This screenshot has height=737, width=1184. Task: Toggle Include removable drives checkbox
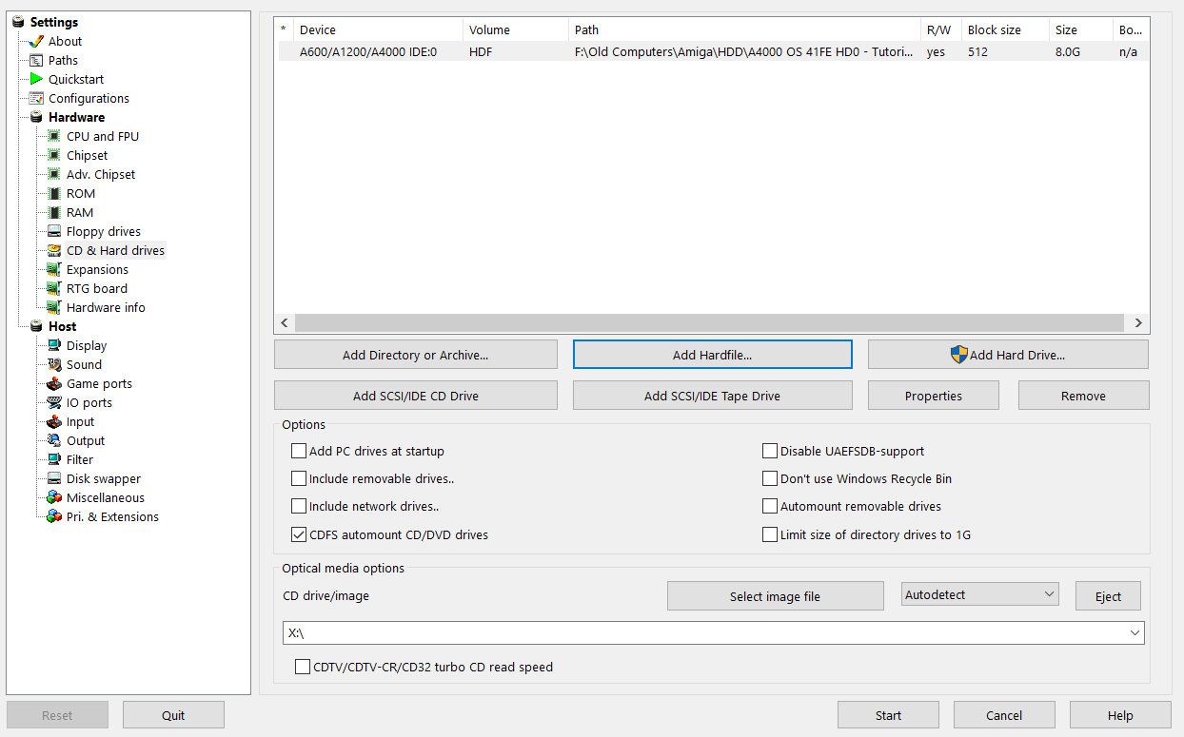pyautogui.click(x=299, y=478)
